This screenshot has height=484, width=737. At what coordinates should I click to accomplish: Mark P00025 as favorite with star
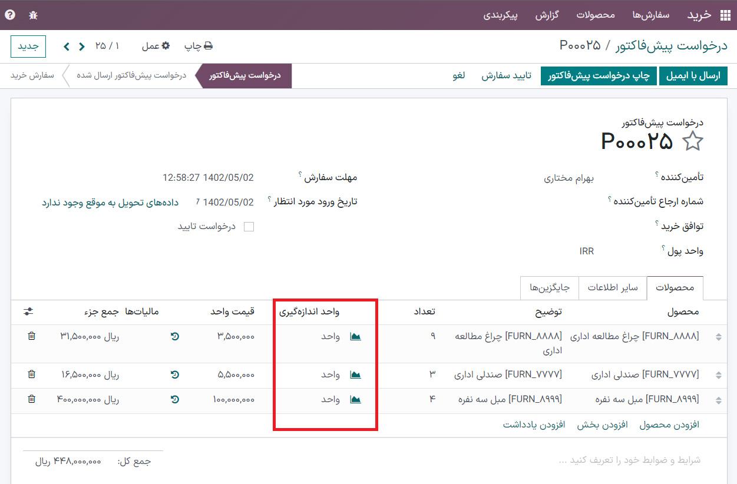(692, 141)
